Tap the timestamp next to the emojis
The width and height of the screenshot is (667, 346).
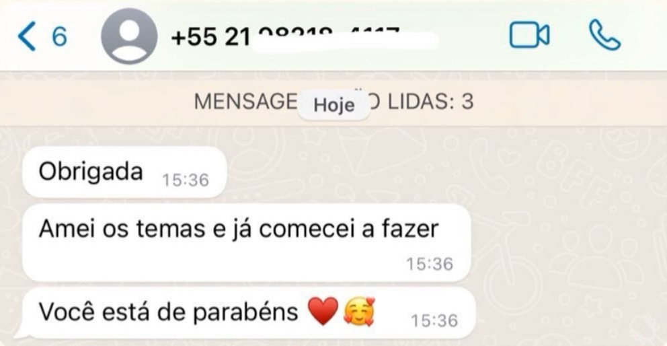click(x=434, y=320)
